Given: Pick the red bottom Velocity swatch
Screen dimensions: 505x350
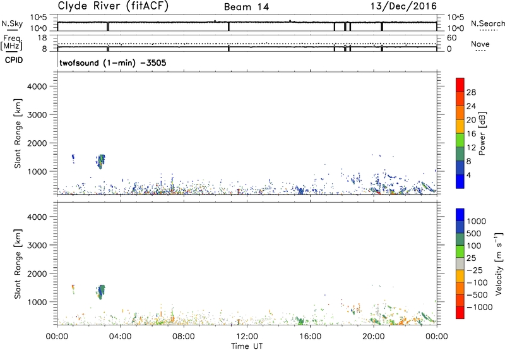Looking at the screenshot, I should 460,312.
